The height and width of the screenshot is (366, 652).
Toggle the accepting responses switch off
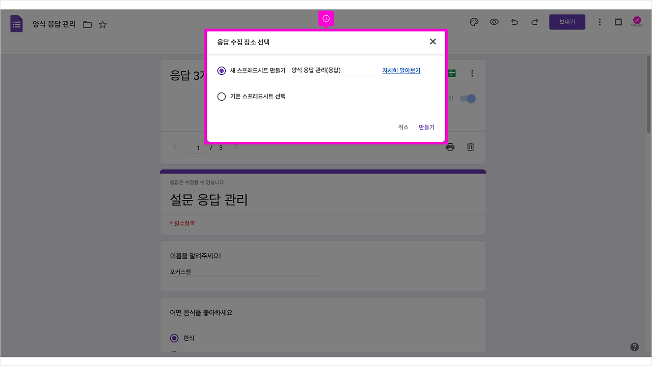pos(468,98)
